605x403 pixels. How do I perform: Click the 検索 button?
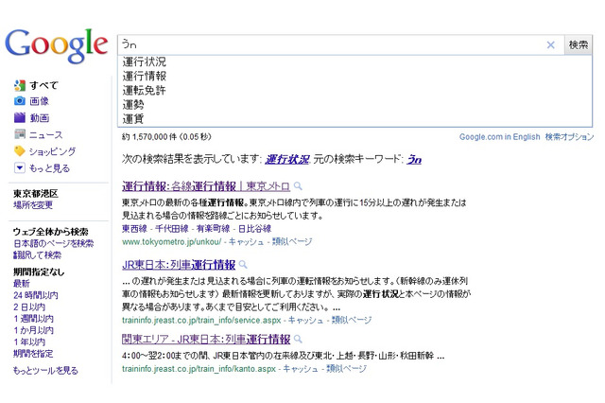[x=578, y=44]
